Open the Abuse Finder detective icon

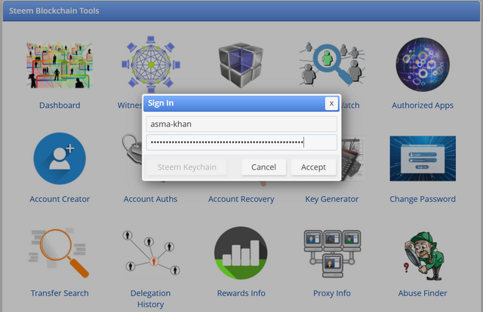[423, 256]
